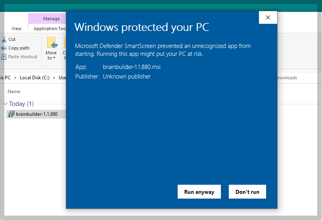Viewport: 322px width, 220px height.
Task: Click the brainbuilder-1.1.880 installer file icon
Action: click(11, 114)
